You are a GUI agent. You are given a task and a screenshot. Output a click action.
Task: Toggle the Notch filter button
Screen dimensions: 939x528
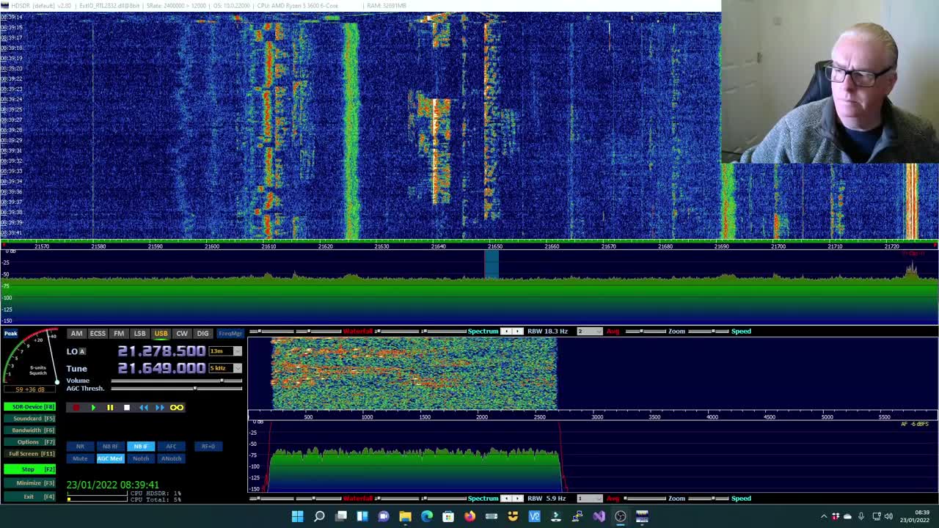click(140, 459)
